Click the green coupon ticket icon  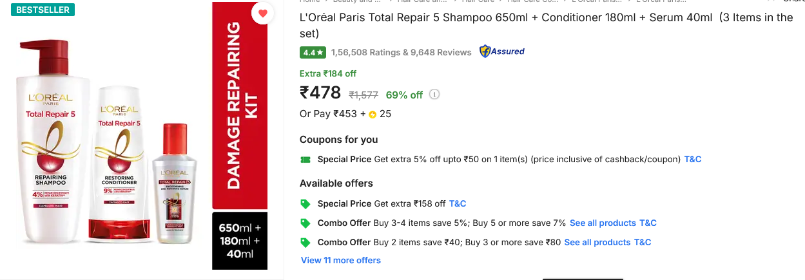point(306,159)
